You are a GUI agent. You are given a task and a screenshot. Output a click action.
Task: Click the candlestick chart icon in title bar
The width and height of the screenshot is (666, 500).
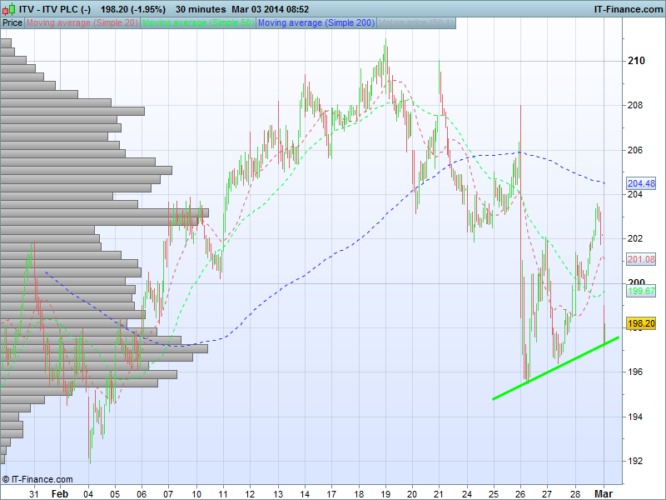pos(8,9)
